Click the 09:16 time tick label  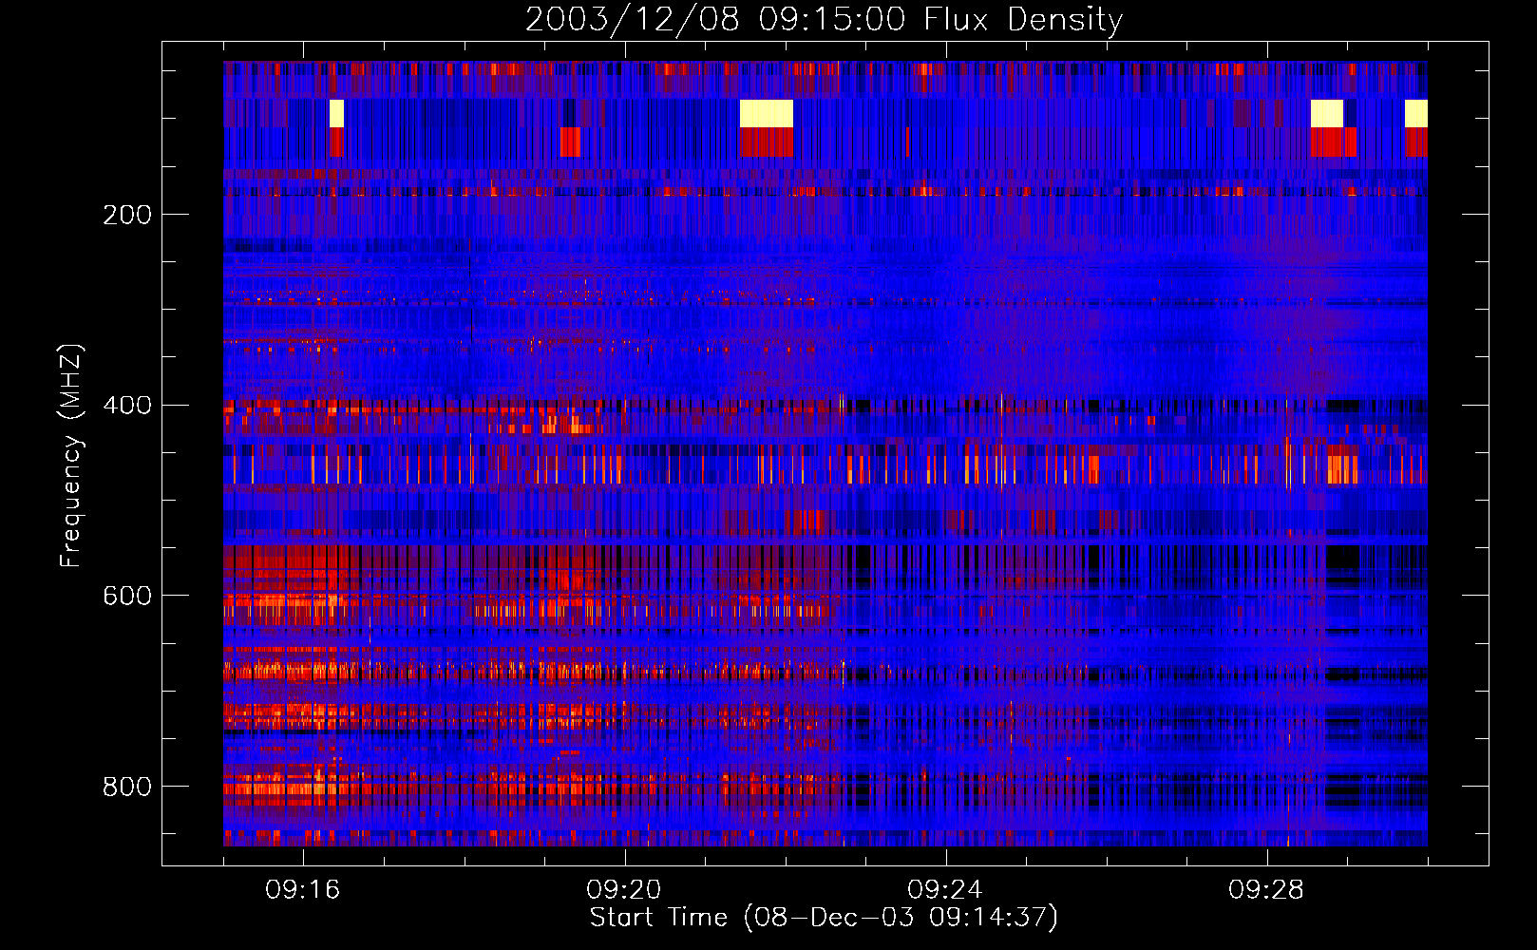pyautogui.click(x=303, y=890)
